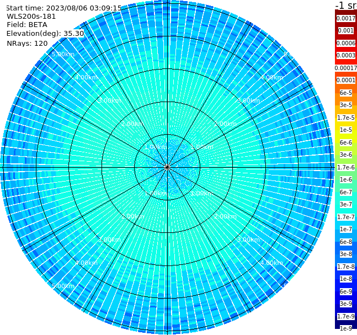The height and width of the screenshot is (335, 357).
Task: Select the 3e-8 colorbar label
Action: tap(346, 254)
